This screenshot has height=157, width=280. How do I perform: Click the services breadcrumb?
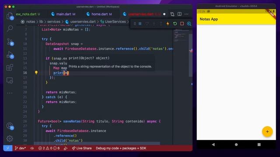tap(54, 21)
